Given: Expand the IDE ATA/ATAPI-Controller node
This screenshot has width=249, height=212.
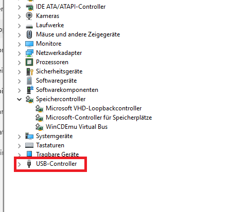Looking at the screenshot, I should click(20, 7).
